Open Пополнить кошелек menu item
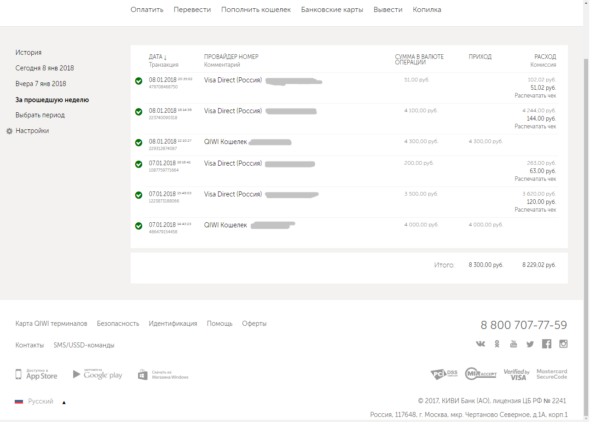Viewport: 590px width, 422px height. click(256, 10)
